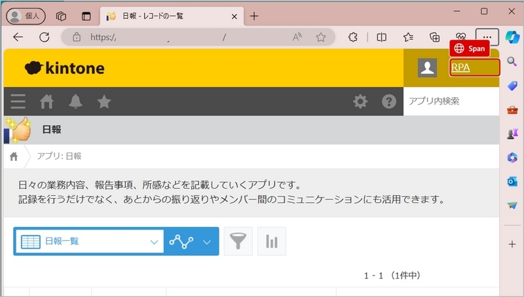Add page to favorites star icon
Image resolution: width=524 pixels, height=297 pixels.
click(x=321, y=37)
